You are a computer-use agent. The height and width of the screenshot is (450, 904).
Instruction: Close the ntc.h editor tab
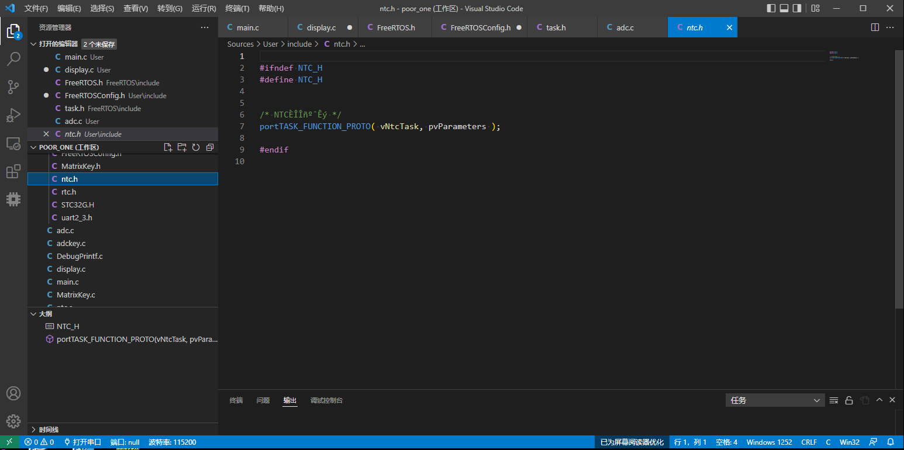click(x=729, y=27)
